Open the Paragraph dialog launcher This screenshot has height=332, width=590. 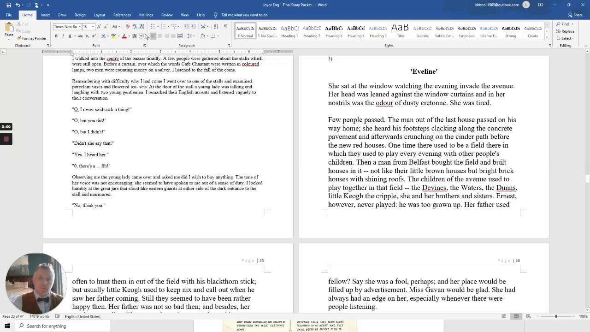pos(229,46)
